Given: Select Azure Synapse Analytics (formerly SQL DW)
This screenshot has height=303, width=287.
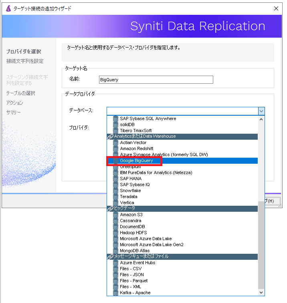Looking at the screenshot, I should point(182,155).
